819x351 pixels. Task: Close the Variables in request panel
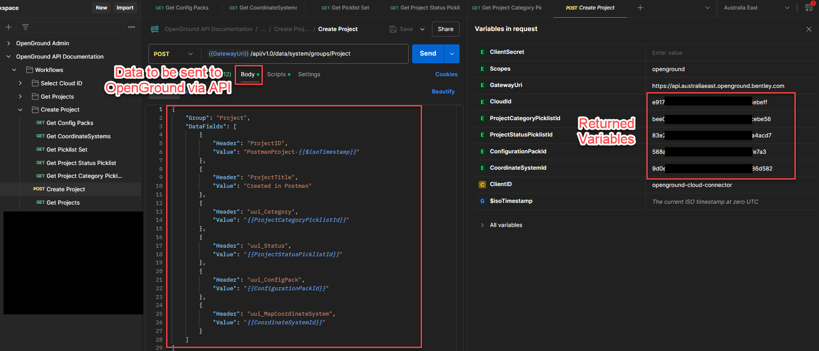[x=809, y=29]
